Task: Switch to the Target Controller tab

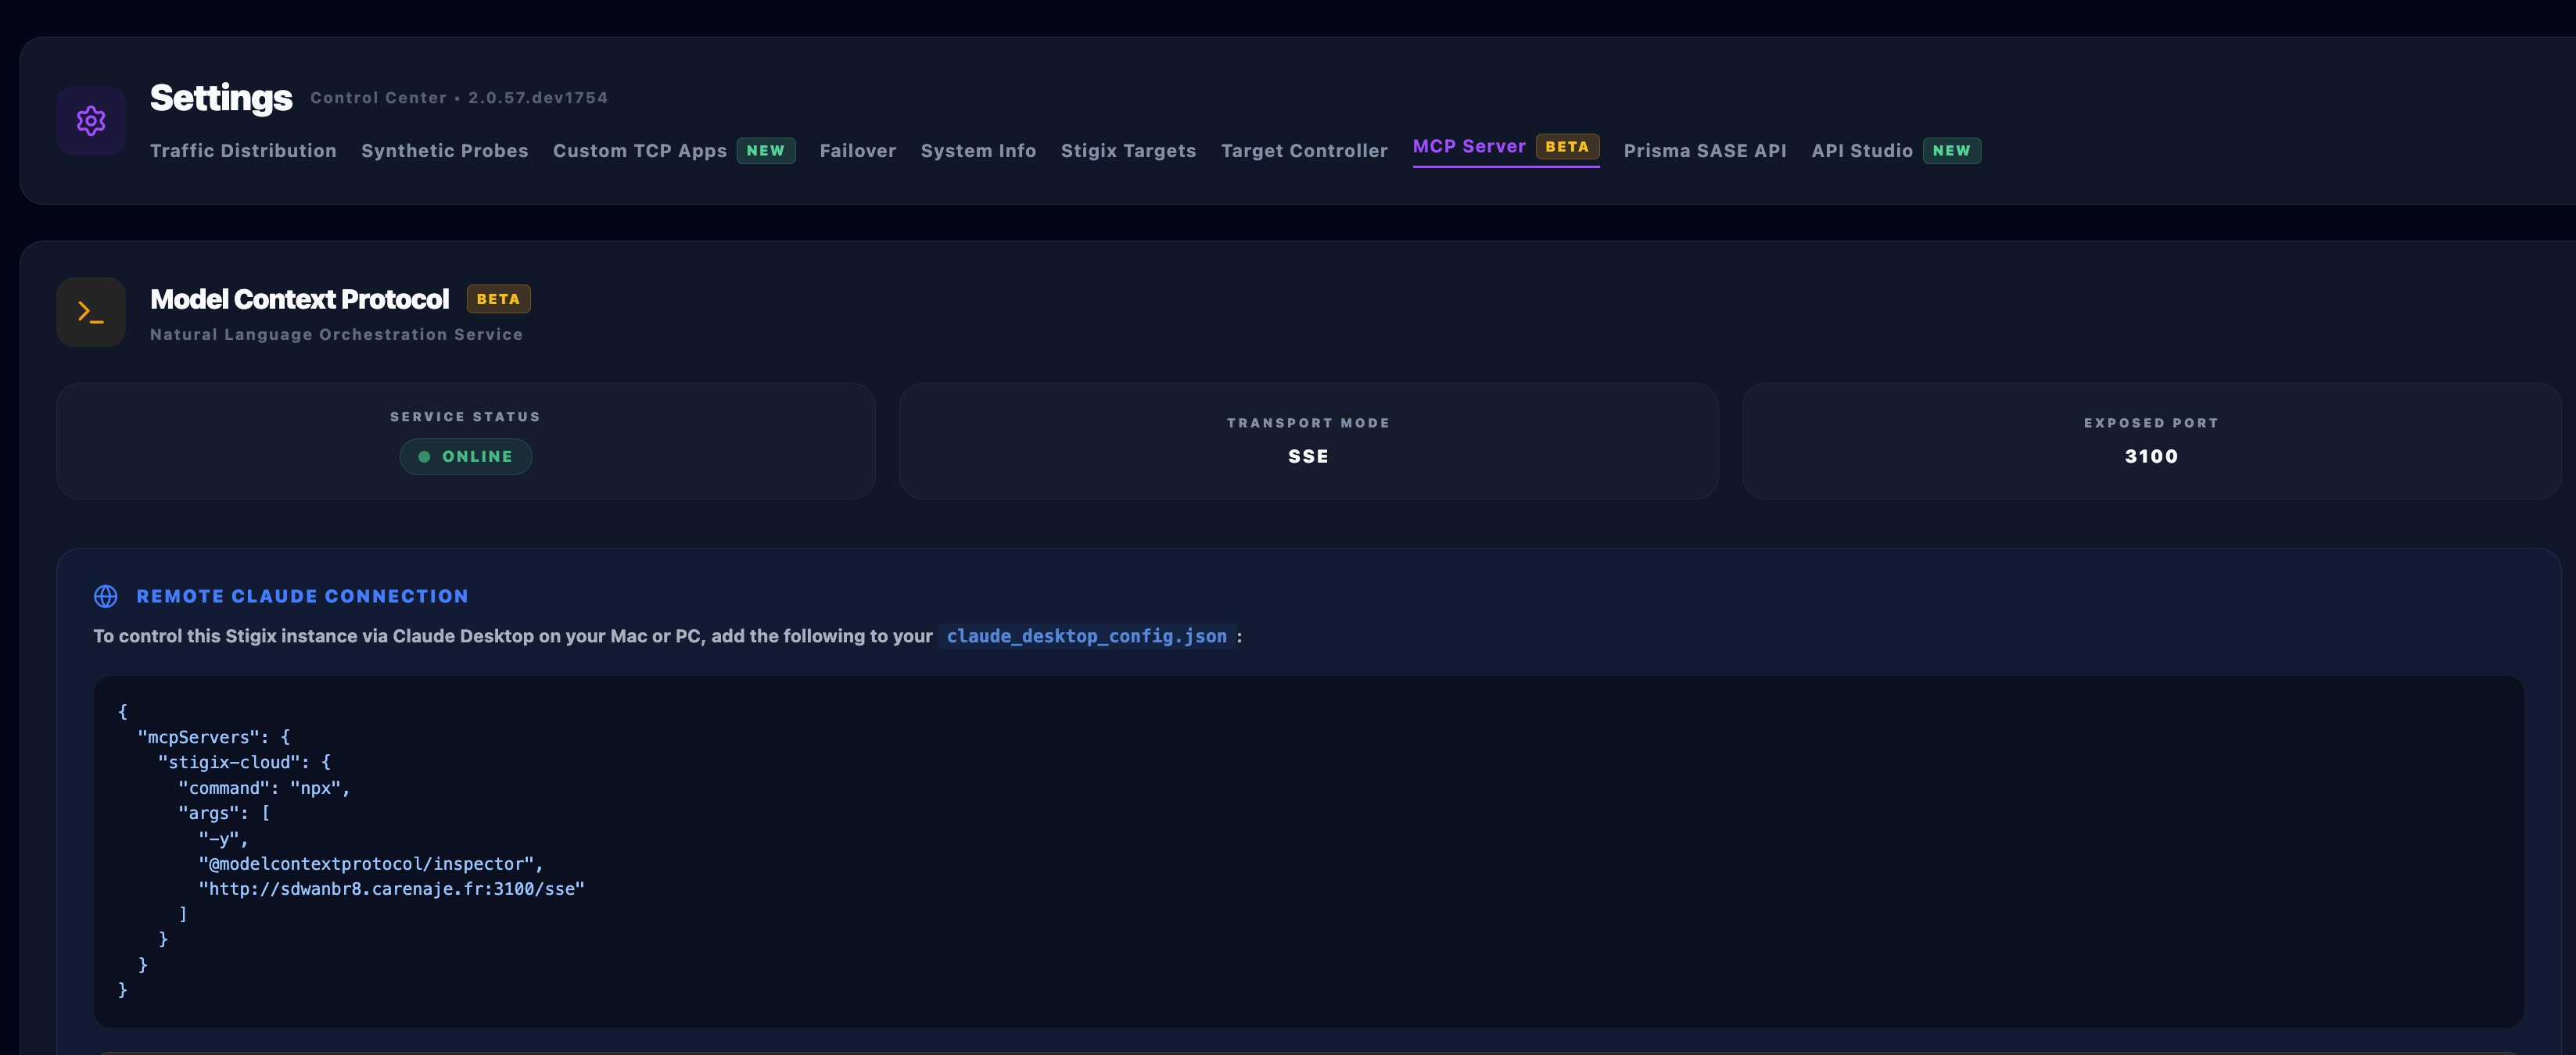Action: click(1304, 151)
